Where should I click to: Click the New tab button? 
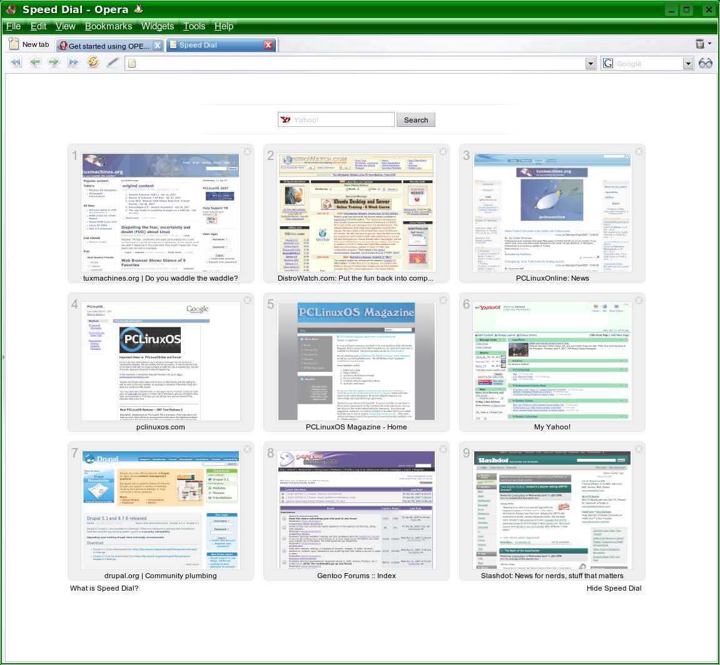pyautogui.click(x=29, y=44)
